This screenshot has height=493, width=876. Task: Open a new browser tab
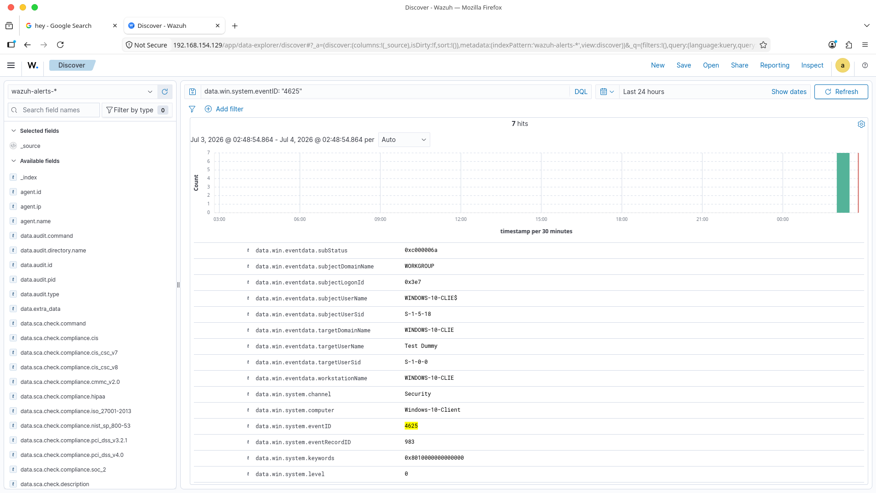(x=235, y=26)
